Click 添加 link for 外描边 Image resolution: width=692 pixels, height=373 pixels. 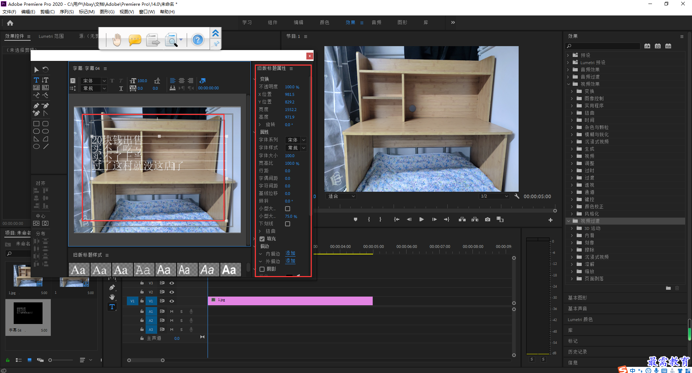tap(290, 261)
